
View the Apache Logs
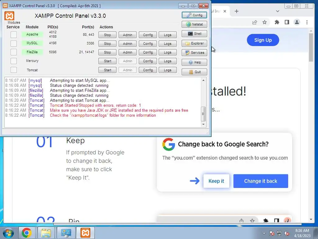coord(168,35)
